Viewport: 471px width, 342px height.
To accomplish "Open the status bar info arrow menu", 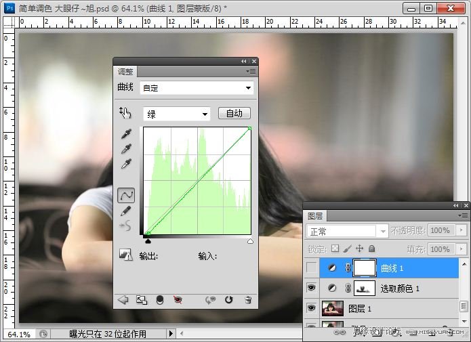I will click(x=171, y=334).
